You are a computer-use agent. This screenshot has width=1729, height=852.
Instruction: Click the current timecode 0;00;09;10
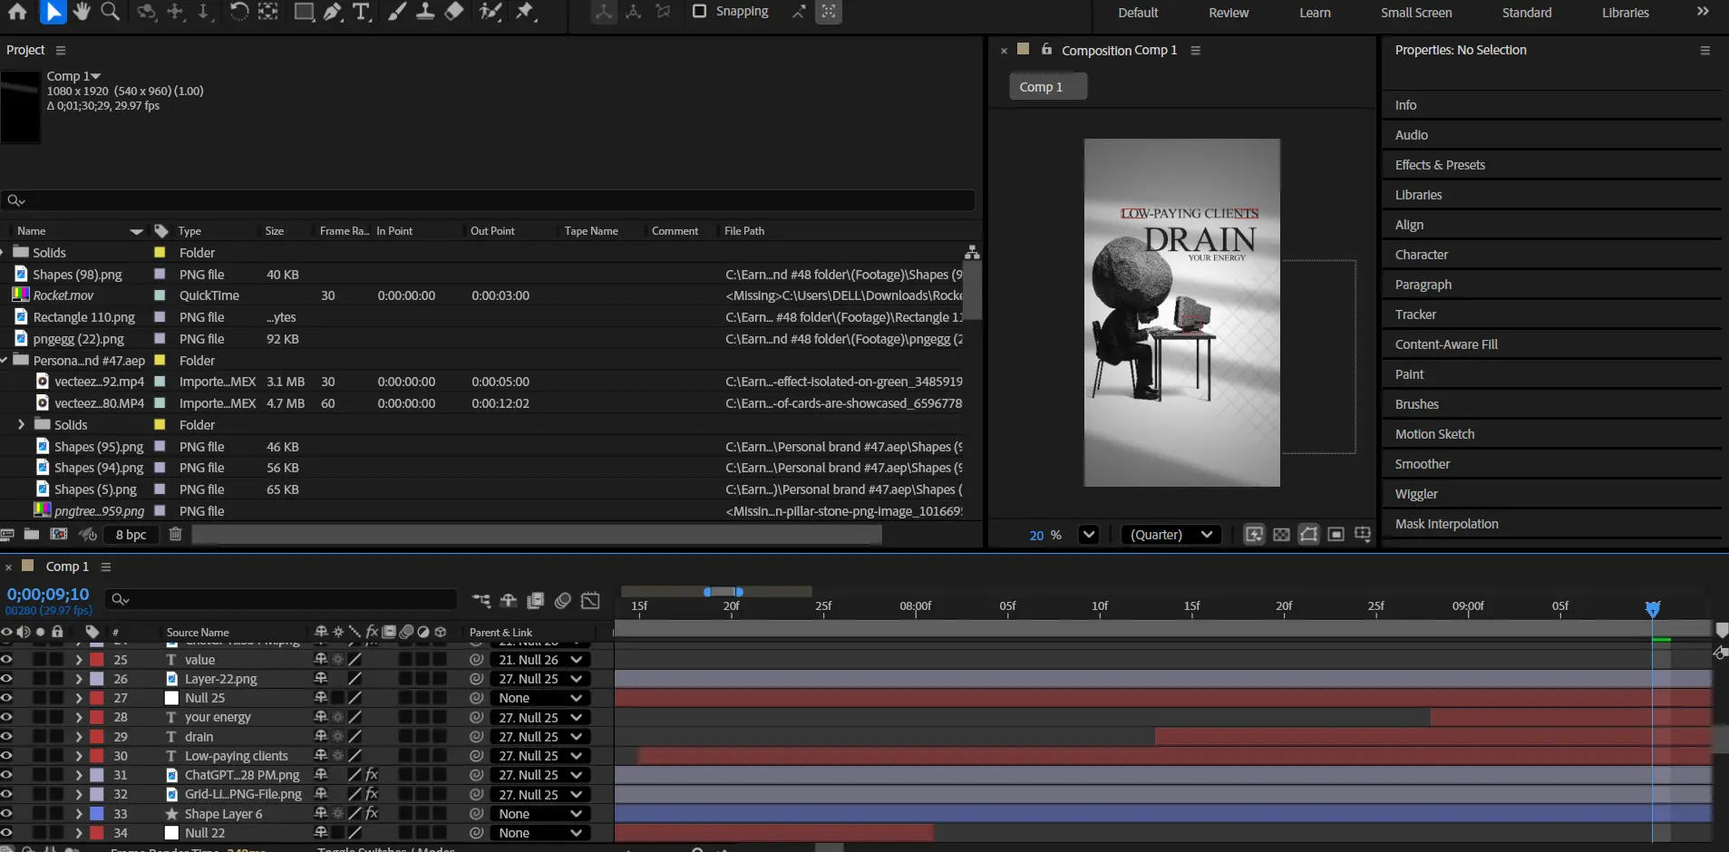(48, 595)
